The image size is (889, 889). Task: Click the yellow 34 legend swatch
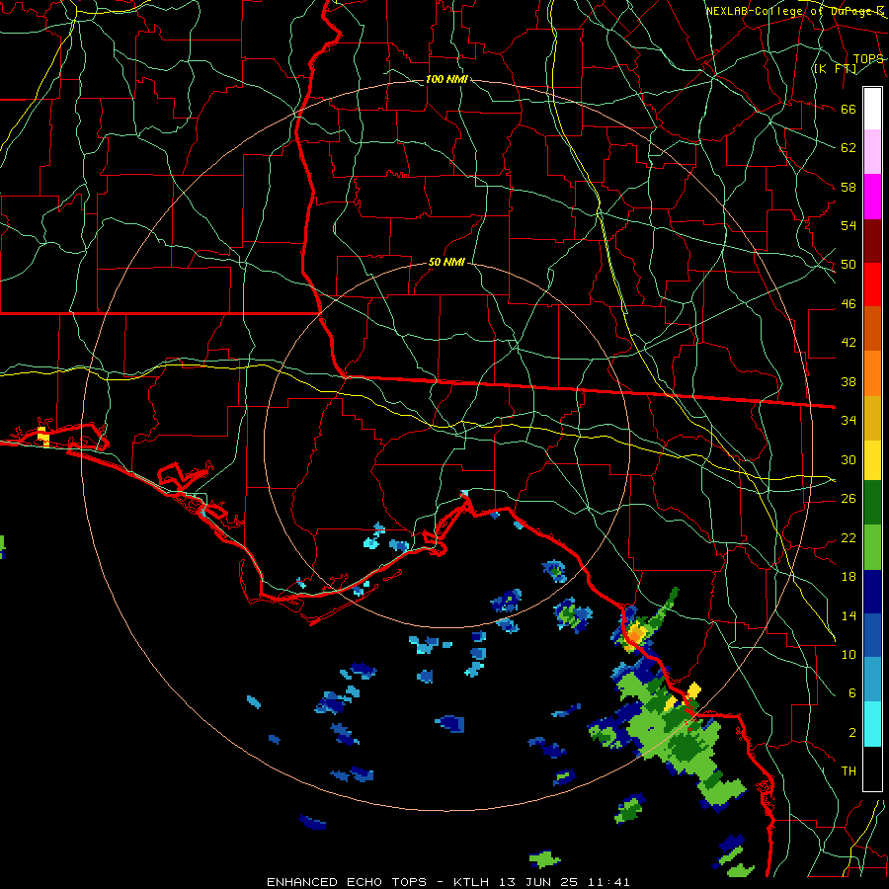point(872,460)
